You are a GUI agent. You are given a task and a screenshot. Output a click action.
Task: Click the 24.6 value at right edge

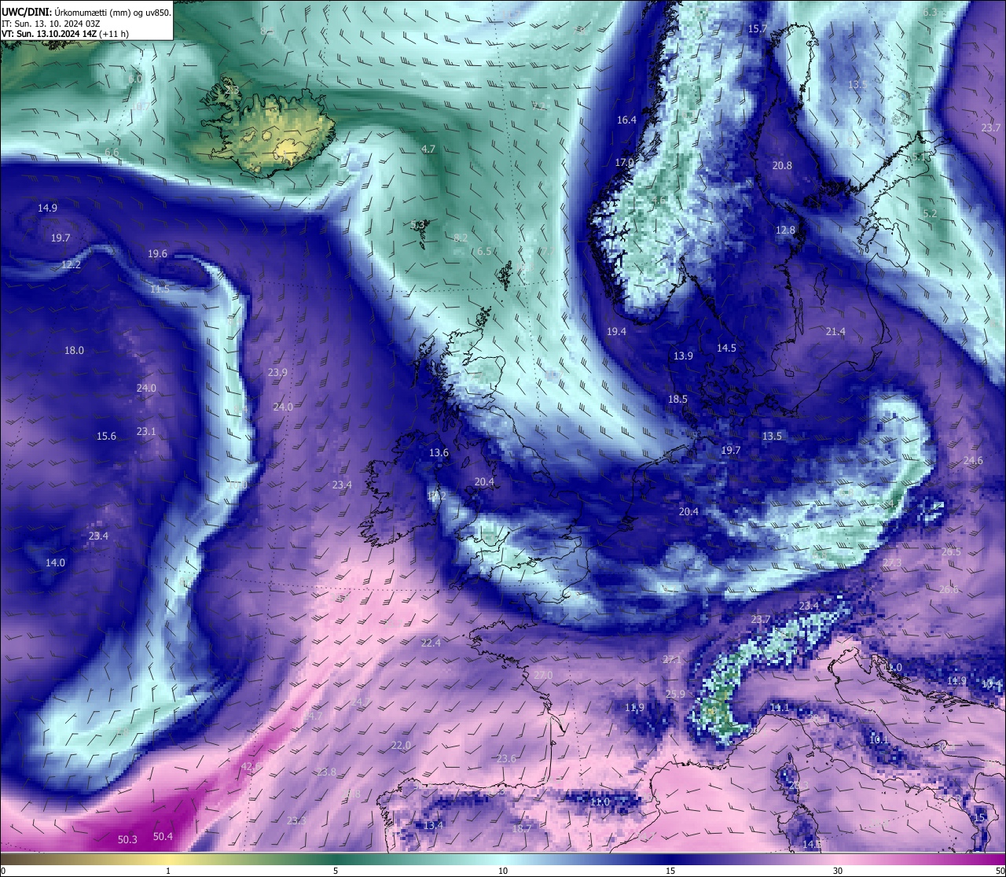tap(973, 460)
